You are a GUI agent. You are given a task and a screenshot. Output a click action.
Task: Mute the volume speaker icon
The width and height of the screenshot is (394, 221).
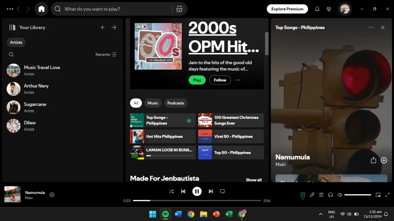tap(340, 195)
